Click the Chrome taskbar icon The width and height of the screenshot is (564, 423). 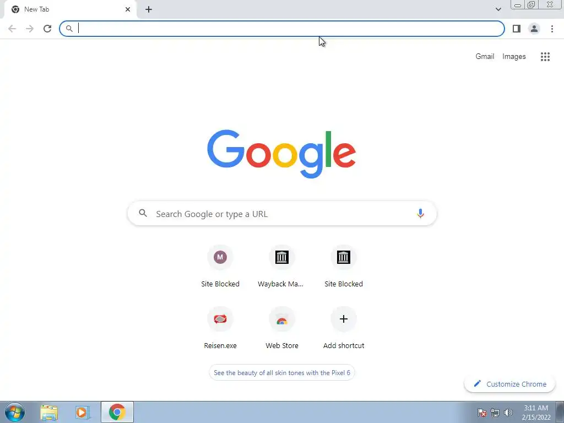[x=117, y=412]
